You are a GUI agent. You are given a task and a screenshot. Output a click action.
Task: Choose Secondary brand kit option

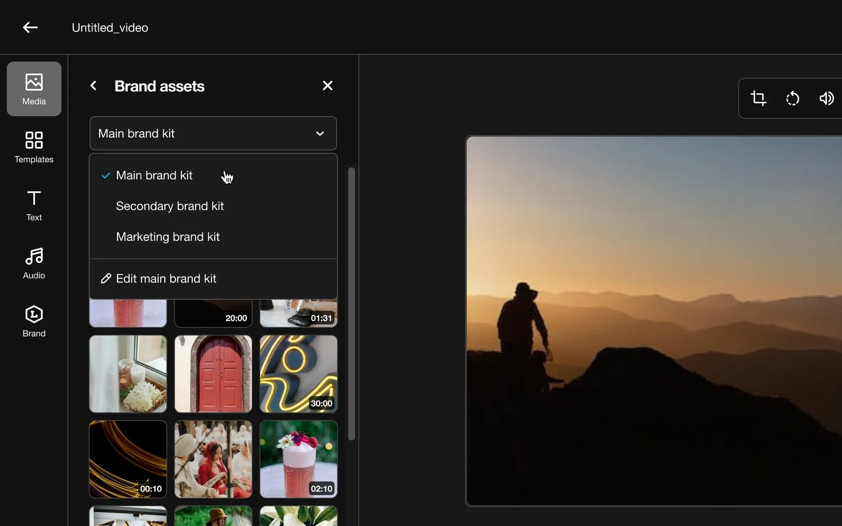[213, 206]
